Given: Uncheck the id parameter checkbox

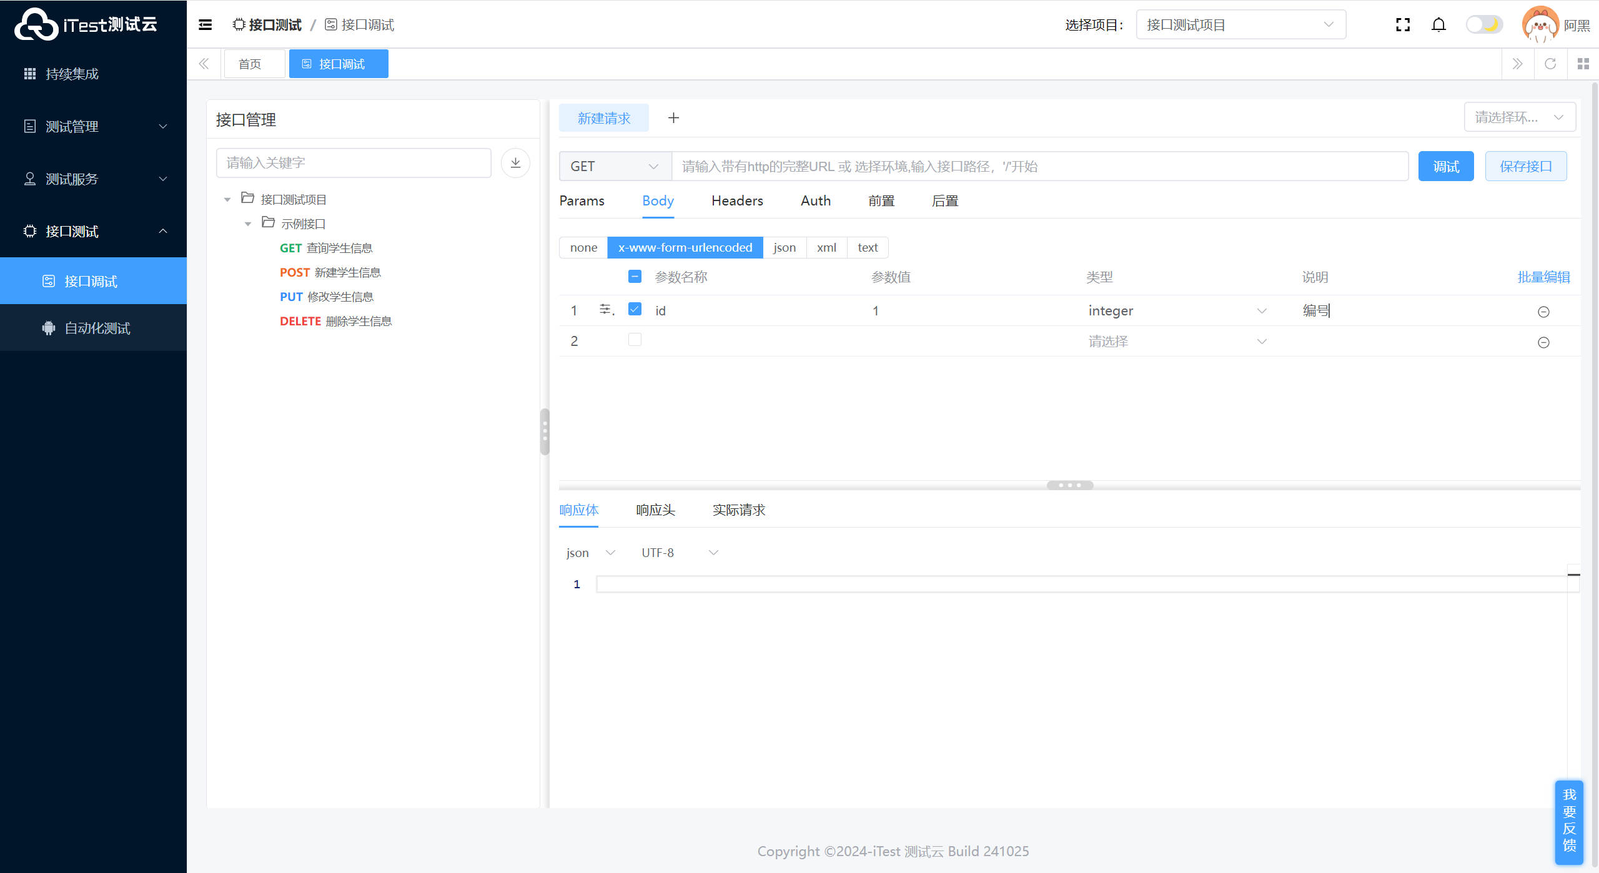Looking at the screenshot, I should 635,309.
